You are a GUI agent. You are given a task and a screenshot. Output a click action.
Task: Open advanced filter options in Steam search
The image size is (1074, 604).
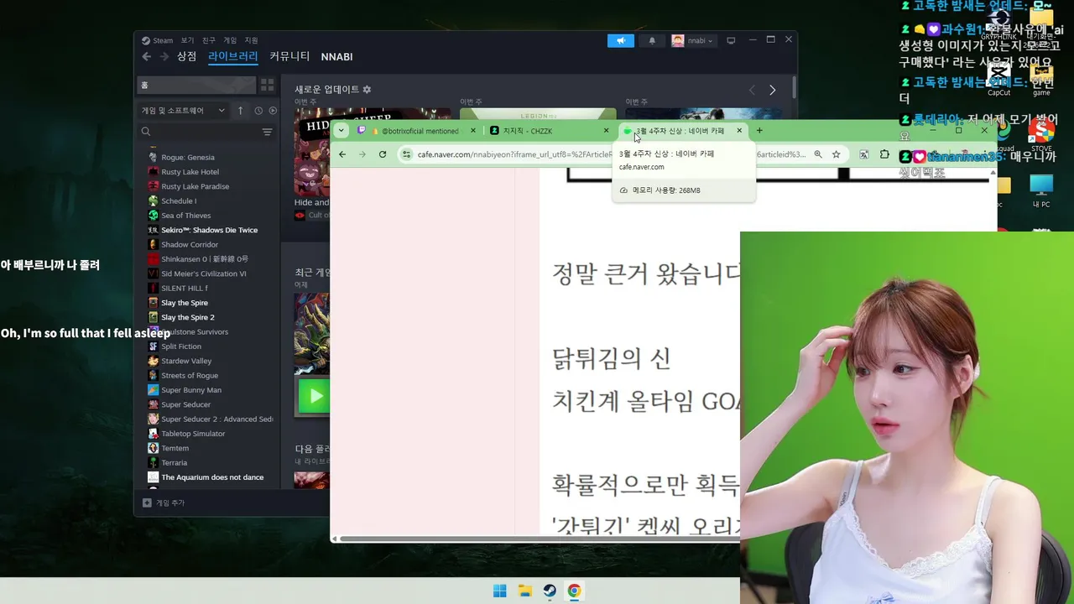tap(267, 132)
